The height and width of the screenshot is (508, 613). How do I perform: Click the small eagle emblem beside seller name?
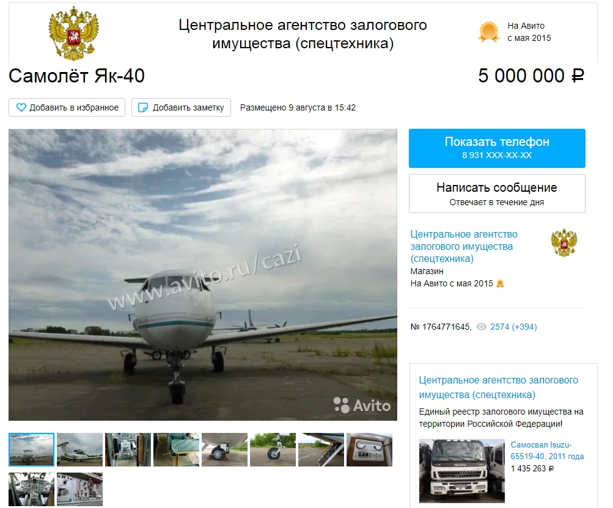coord(563,242)
